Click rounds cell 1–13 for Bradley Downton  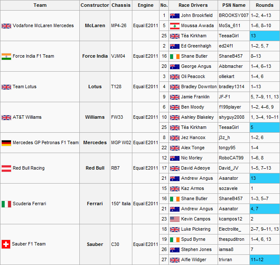(265, 87)
